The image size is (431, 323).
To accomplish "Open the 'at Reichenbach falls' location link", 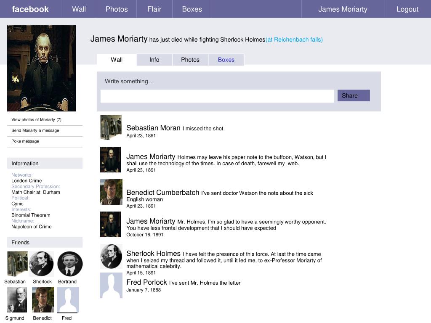I will pos(294,40).
